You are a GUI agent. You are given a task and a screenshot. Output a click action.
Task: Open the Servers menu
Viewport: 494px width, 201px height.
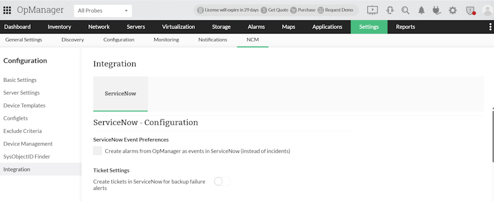pos(136,27)
